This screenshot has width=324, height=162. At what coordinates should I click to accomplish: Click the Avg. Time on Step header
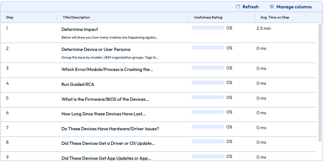[275, 17]
